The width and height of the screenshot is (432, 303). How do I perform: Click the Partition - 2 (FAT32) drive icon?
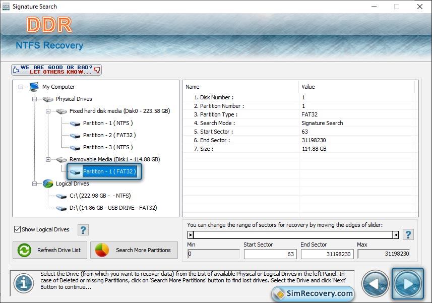click(75, 136)
